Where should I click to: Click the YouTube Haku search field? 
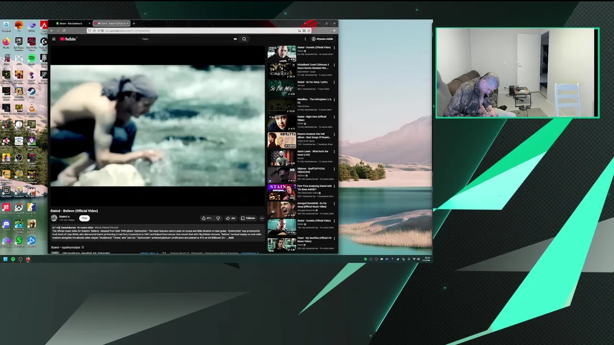187,39
